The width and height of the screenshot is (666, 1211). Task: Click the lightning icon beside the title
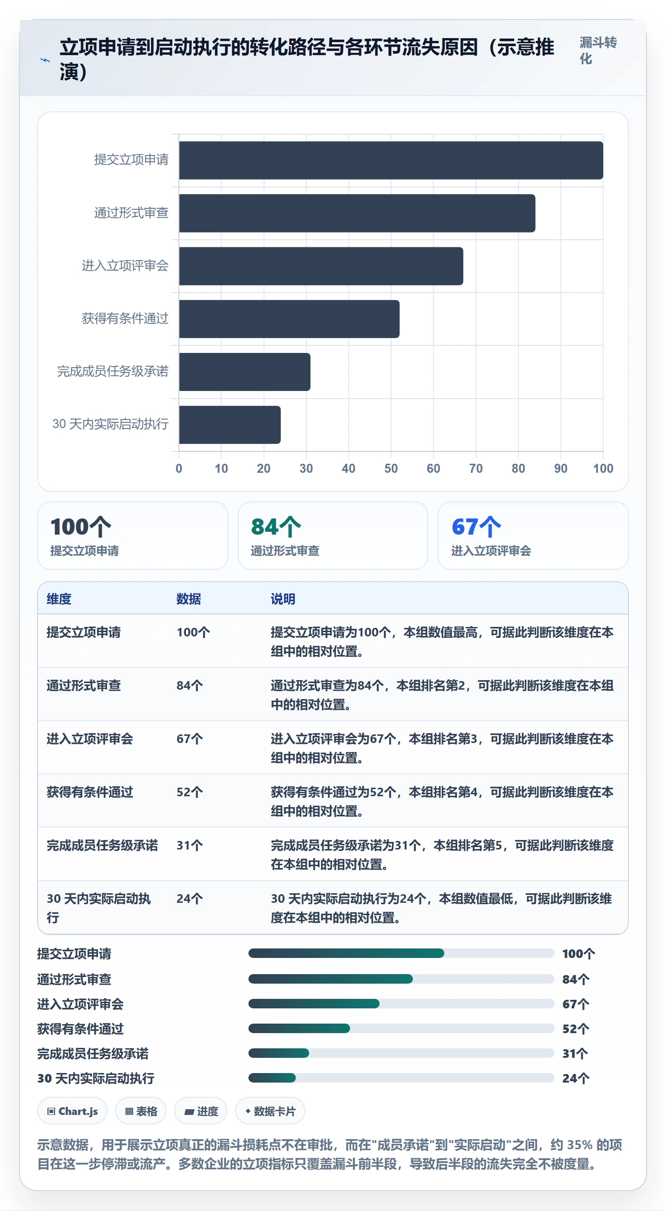point(45,60)
